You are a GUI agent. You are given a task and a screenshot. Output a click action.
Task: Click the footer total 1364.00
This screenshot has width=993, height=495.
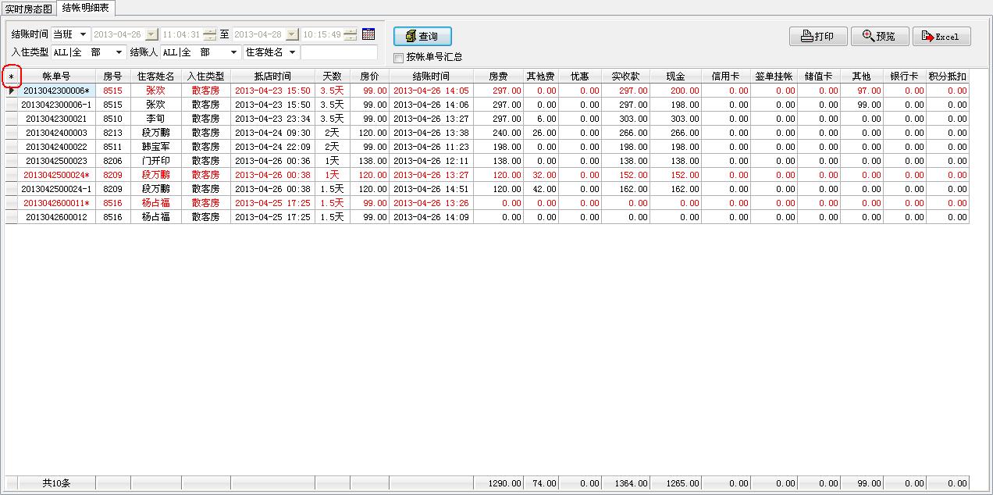[x=626, y=483]
